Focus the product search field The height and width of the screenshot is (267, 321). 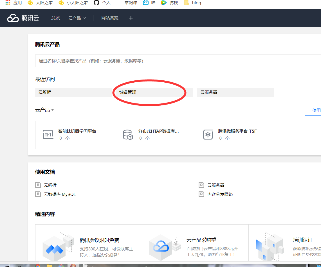click(x=178, y=61)
